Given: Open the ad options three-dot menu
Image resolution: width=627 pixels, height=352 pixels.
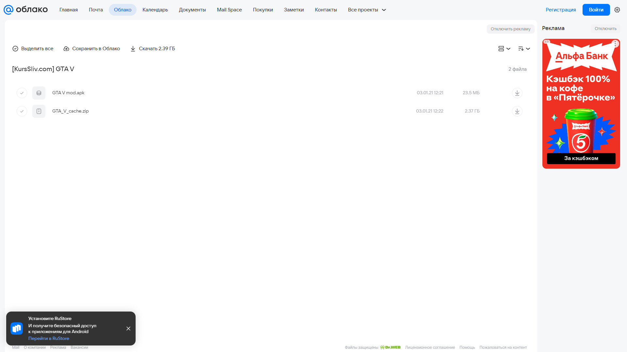Looking at the screenshot, I should (615, 43).
